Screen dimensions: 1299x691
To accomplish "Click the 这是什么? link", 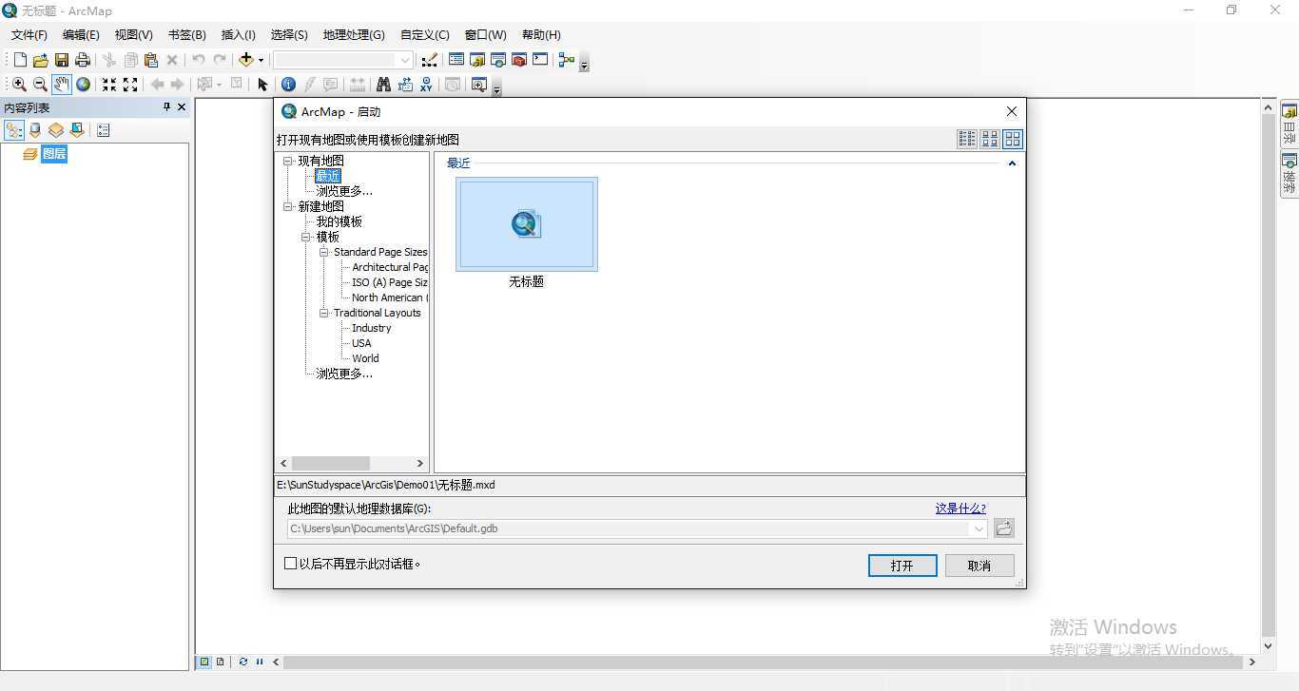I will click(x=960, y=509).
